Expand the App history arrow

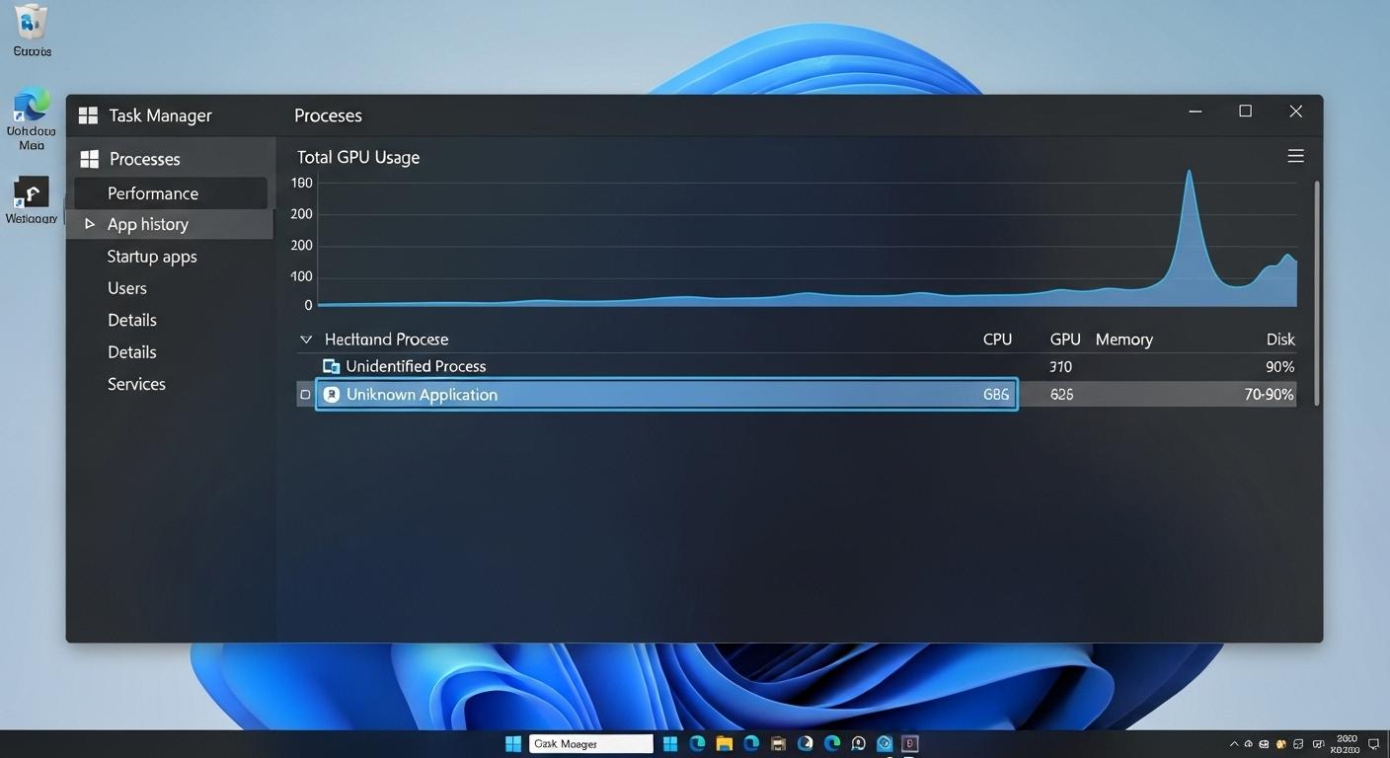89,224
